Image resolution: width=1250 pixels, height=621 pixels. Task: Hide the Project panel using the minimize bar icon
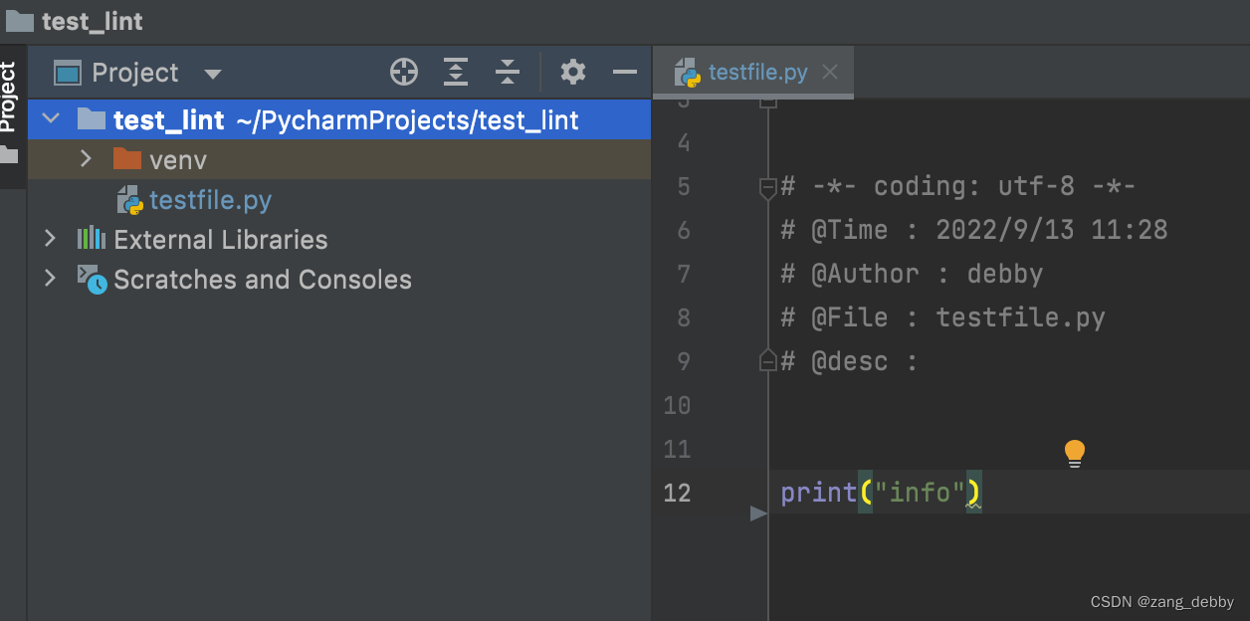[624, 72]
